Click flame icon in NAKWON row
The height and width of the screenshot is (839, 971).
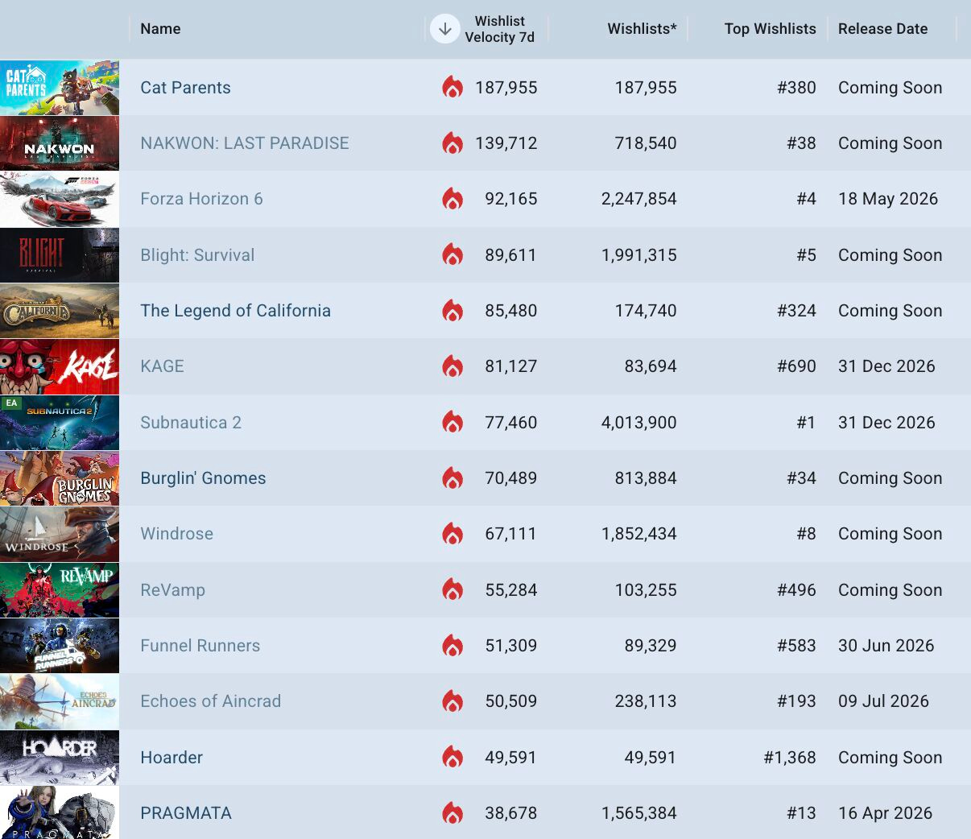[x=452, y=143]
